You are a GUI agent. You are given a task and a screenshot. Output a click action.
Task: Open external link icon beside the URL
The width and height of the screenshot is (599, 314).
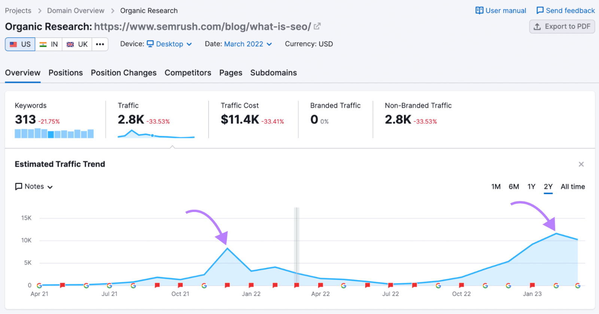317,27
